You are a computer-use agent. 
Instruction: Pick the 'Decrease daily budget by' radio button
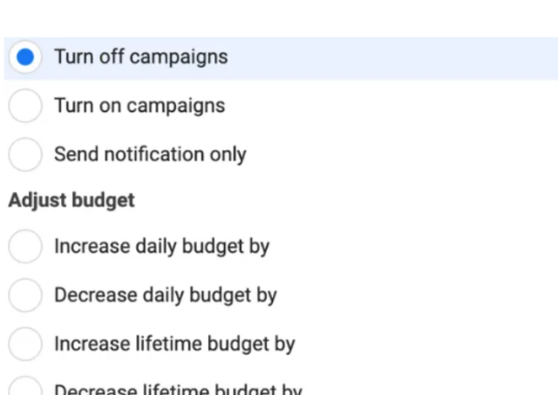tap(25, 296)
